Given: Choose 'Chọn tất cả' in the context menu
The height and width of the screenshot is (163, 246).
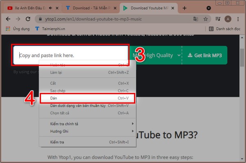Looking at the screenshot, I should click(x=88, y=113).
